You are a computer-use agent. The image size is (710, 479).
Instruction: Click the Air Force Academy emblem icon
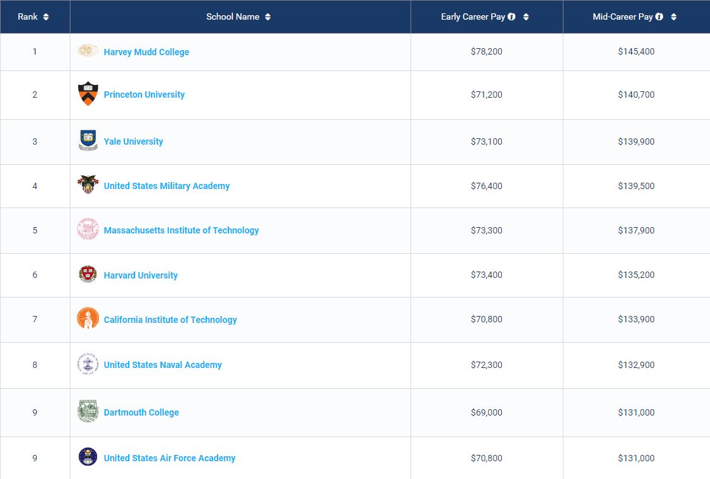[88, 457]
